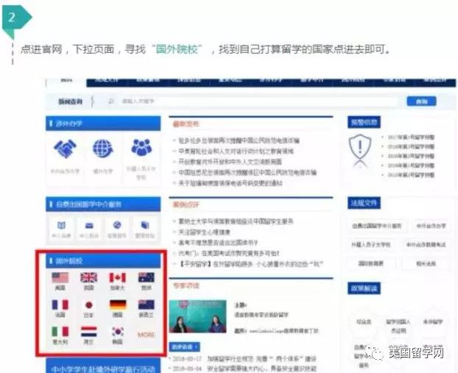The image size is (458, 373).
Task: Select the Italy flag icon
Action: 60,332
